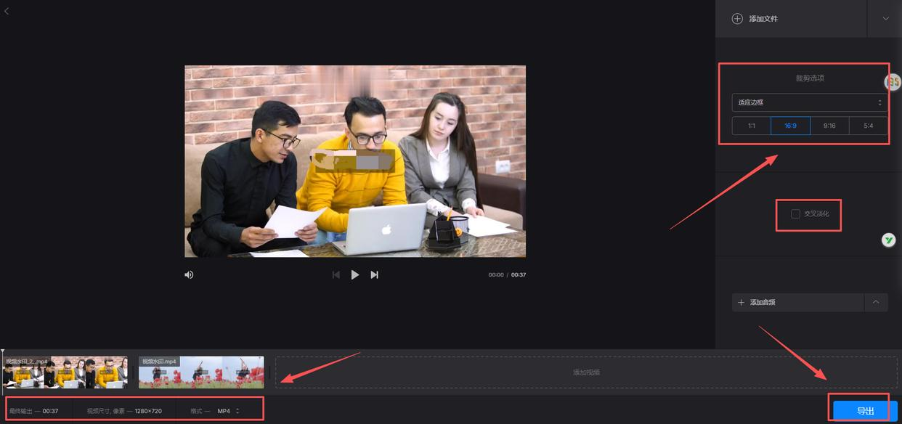Click the 添加视频 drop area
Screen dimensions: 902x424
click(x=586, y=372)
